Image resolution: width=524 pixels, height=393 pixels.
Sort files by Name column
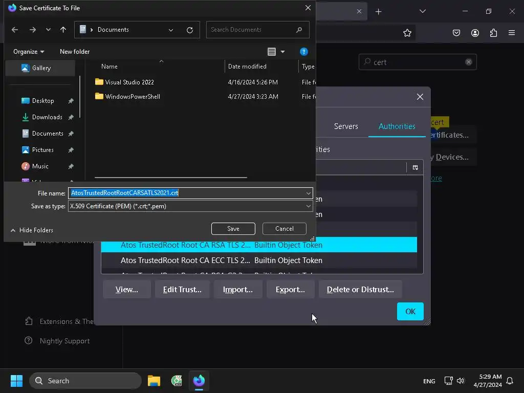coord(110,67)
